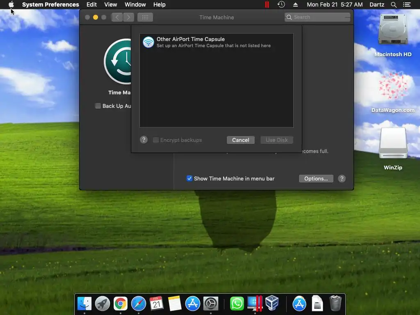Open the Apple menu
This screenshot has width=420, height=315.
(x=11, y=4)
